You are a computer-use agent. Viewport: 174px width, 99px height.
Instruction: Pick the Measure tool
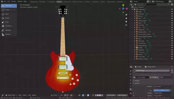click(9, 34)
